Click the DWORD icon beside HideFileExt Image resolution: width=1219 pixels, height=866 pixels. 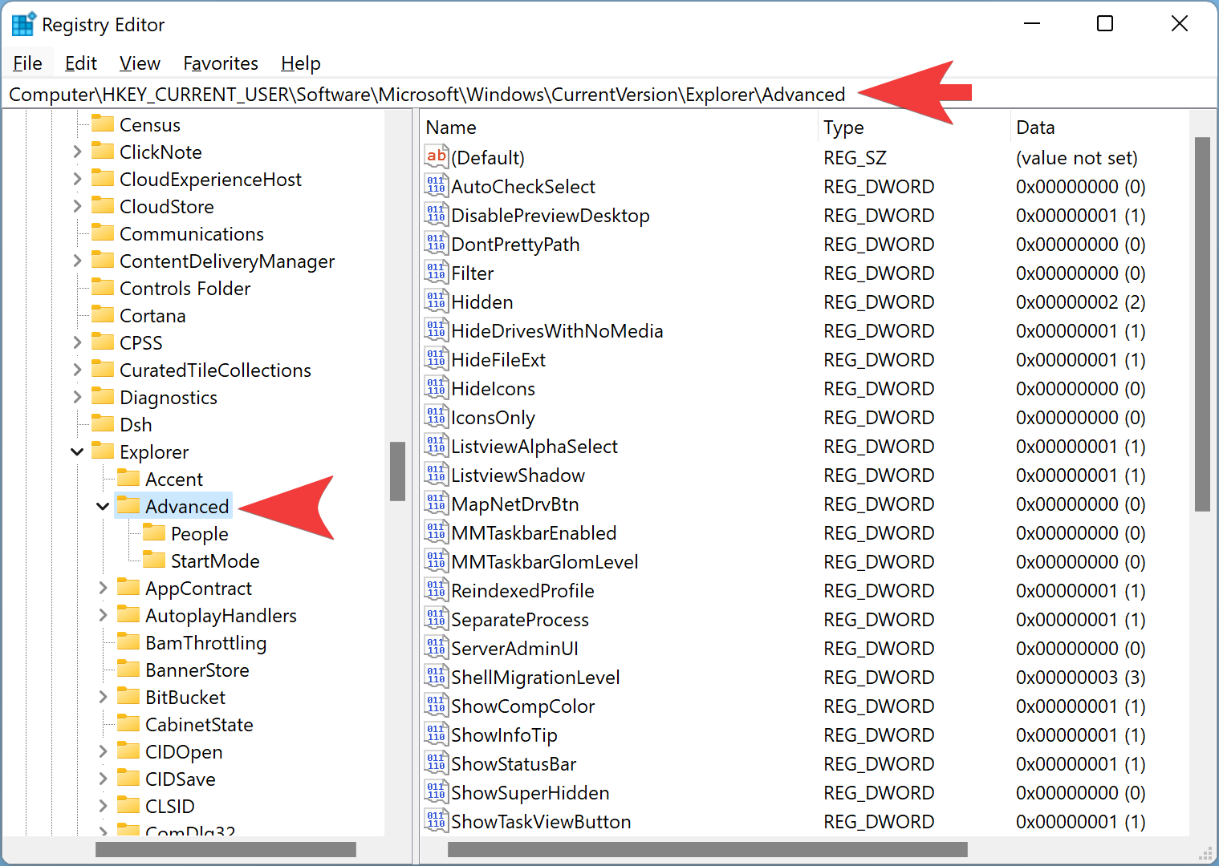(436, 358)
